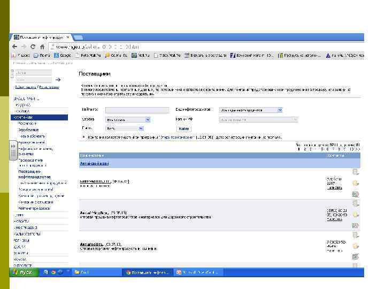Click the red quick launch icon in taskbar

pyautogui.click(x=53, y=272)
